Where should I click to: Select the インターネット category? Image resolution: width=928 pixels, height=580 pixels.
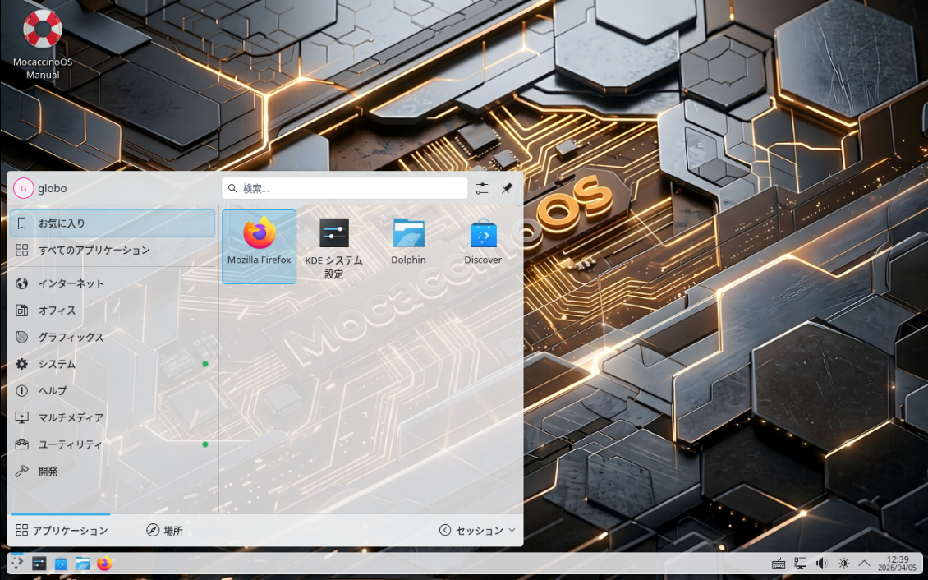click(71, 283)
